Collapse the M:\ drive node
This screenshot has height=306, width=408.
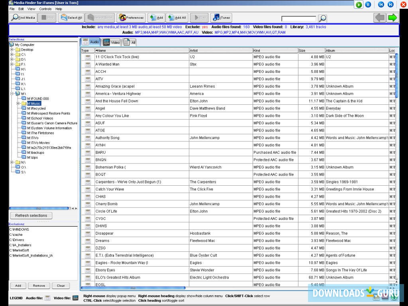12,93
